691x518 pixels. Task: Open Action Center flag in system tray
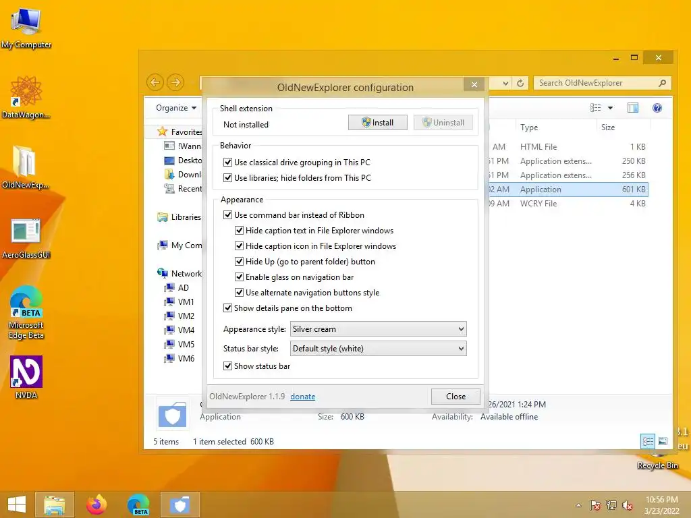tap(595, 505)
